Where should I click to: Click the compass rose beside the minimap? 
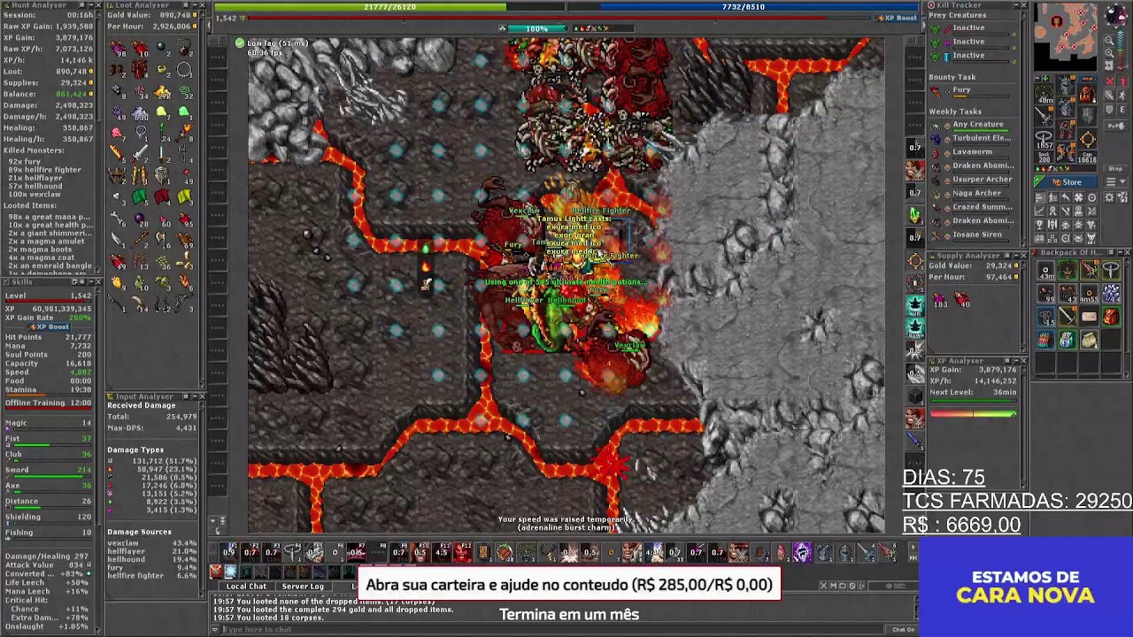pyautogui.click(x=1116, y=14)
